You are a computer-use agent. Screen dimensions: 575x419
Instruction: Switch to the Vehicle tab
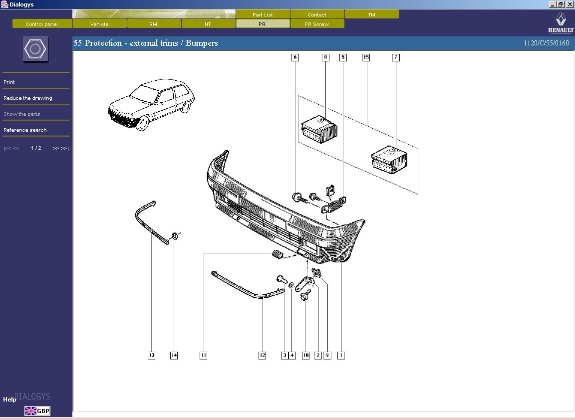pos(99,24)
